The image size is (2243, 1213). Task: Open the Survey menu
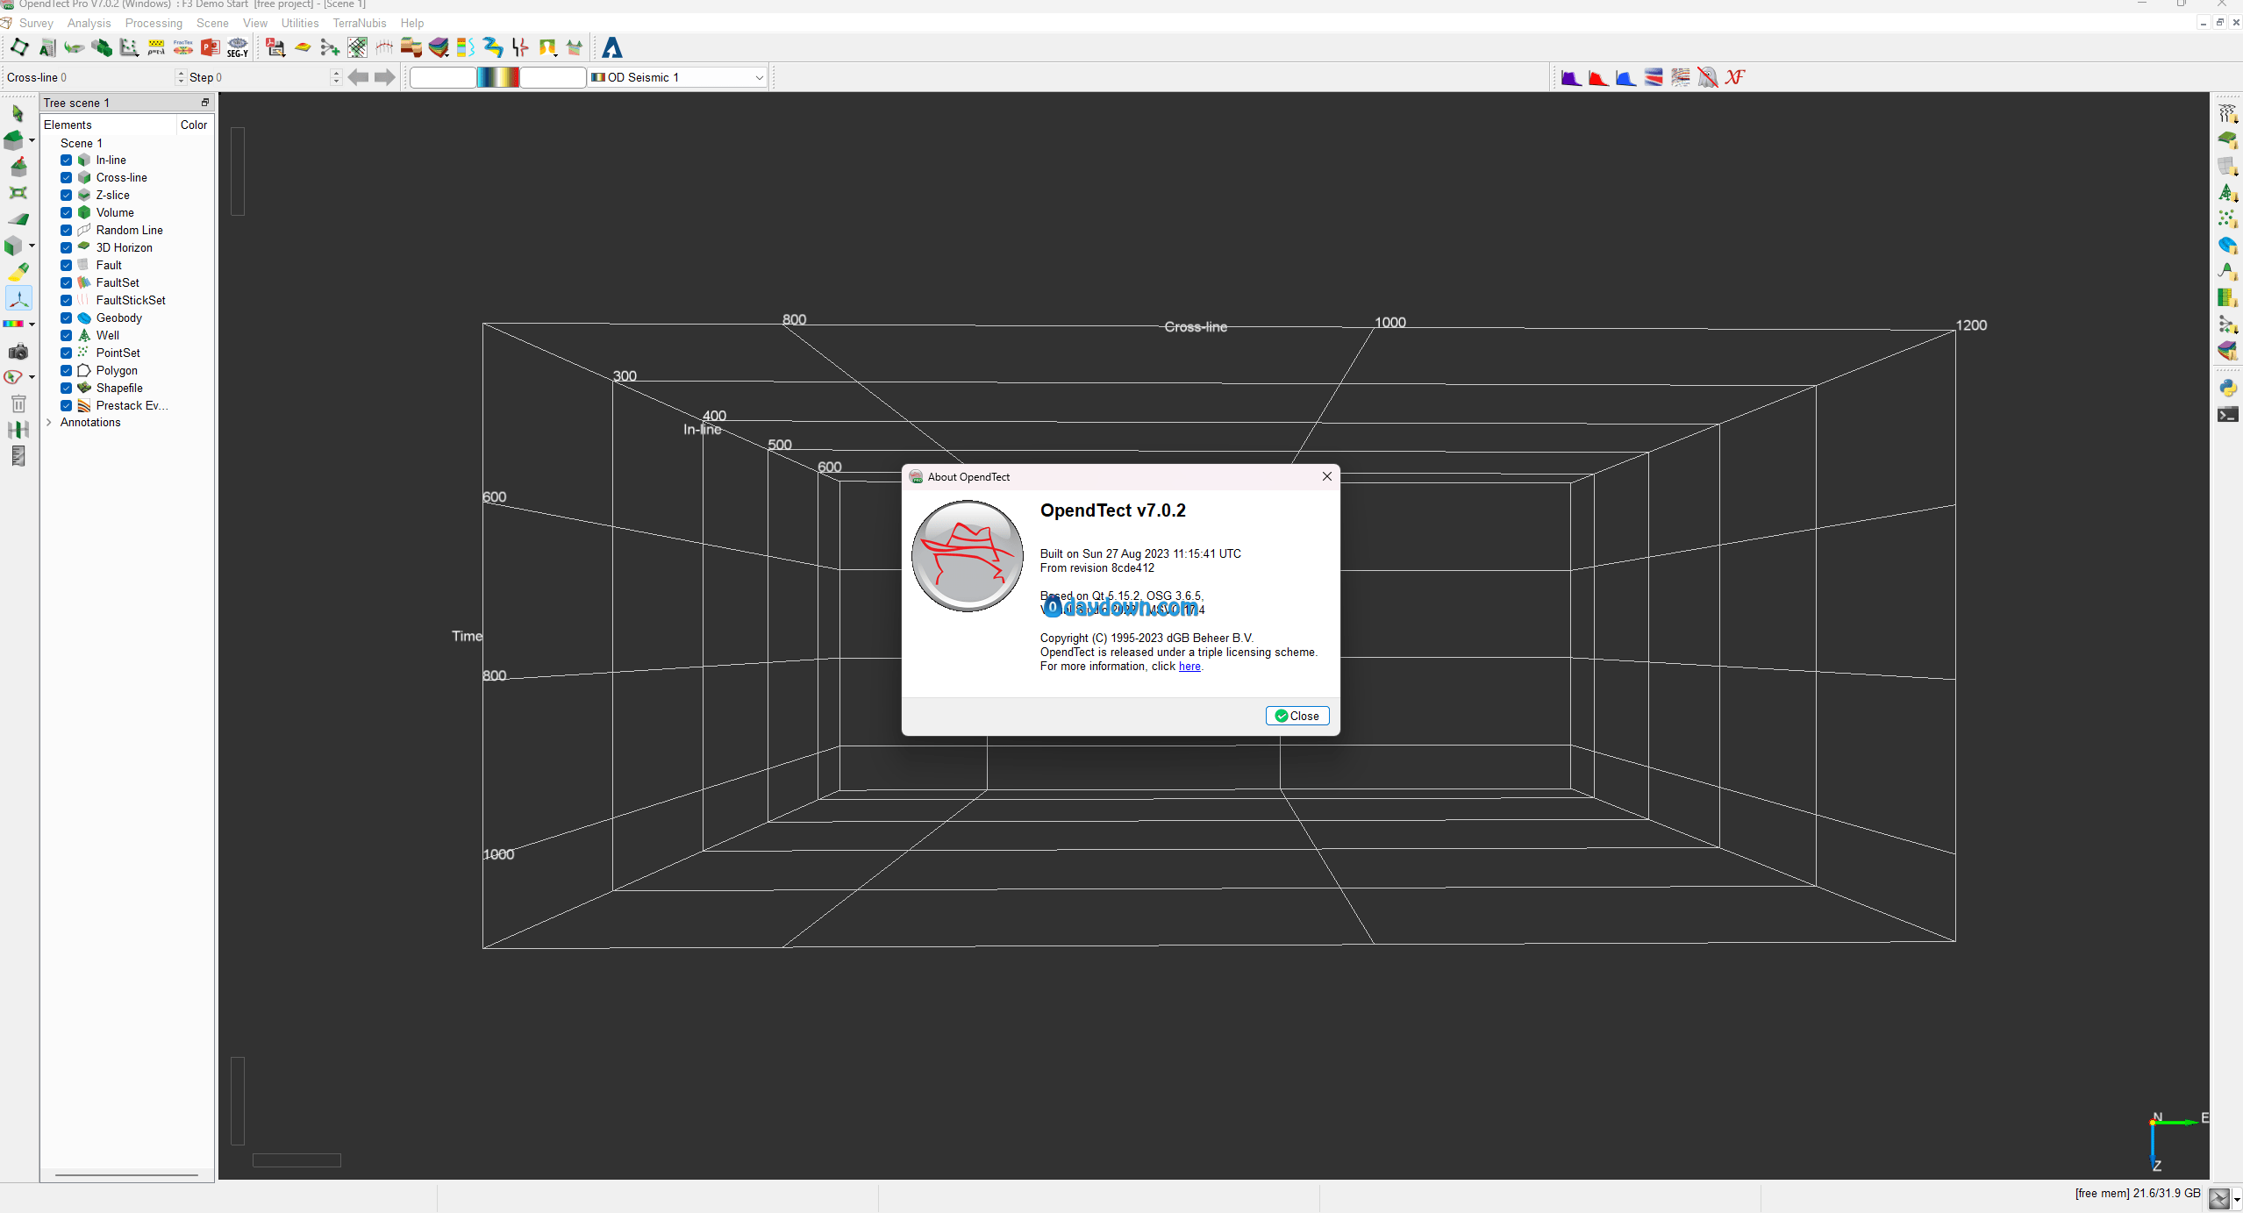[36, 23]
